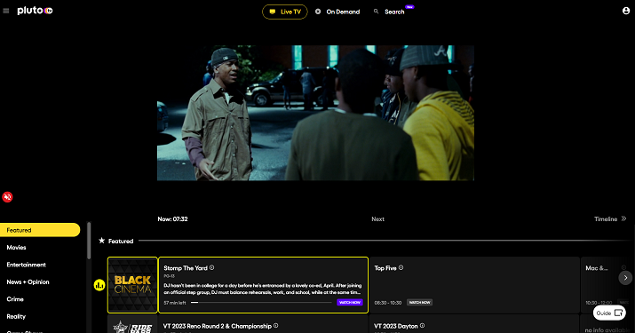Select the Ride Pass channel thumbnail
The width and height of the screenshot is (635, 333).
132,324
